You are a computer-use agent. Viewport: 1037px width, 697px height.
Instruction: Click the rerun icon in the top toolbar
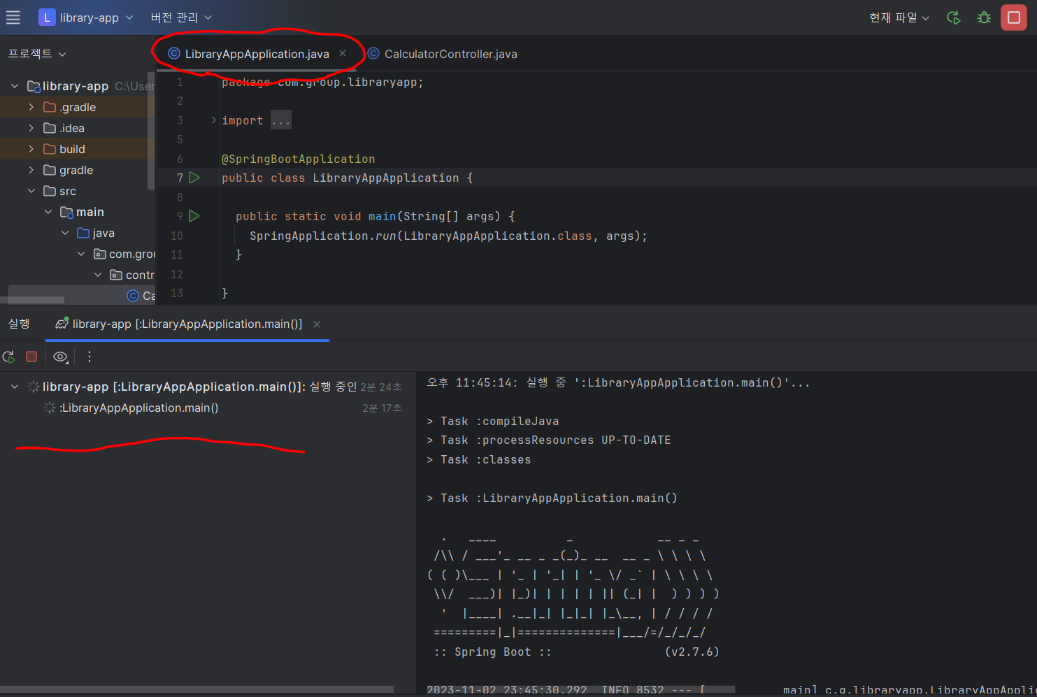pyautogui.click(x=953, y=17)
